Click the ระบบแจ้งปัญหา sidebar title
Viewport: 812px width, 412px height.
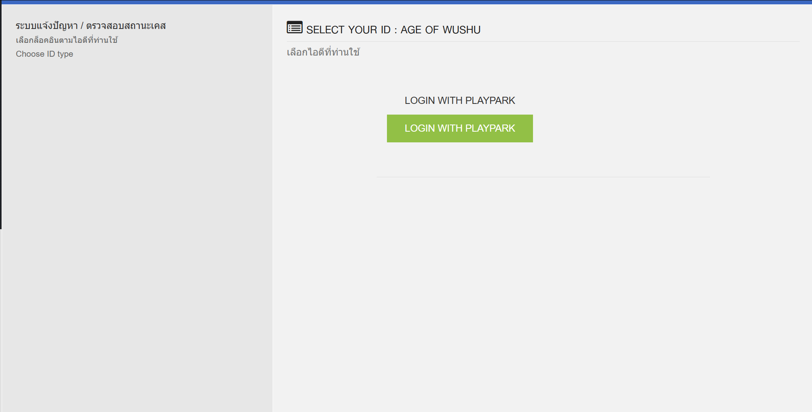click(46, 26)
